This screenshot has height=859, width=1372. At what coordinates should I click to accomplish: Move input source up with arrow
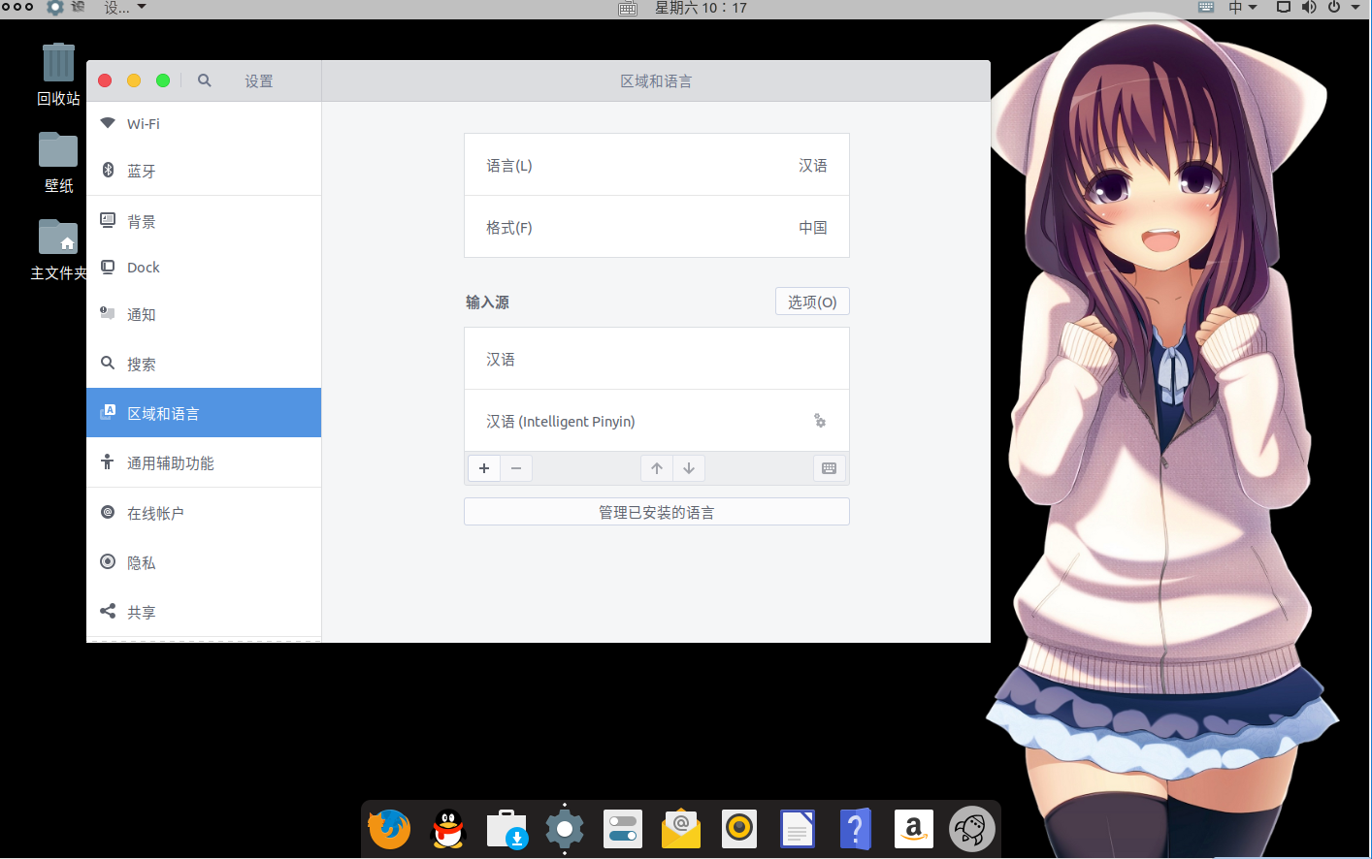pyautogui.click(x=657, y=468)
